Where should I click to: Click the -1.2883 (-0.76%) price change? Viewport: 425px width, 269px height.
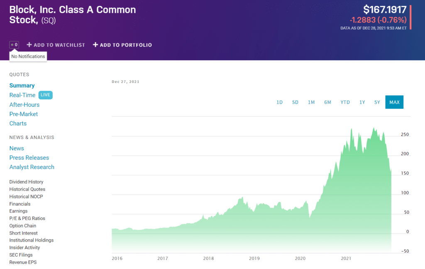click(x=378, y=20)
